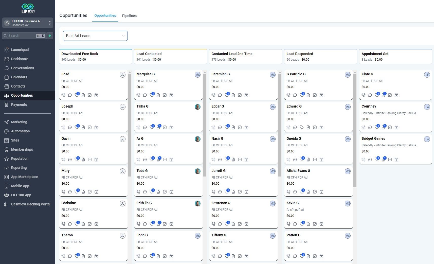Open notes icon on Talha G card

pos(158,127)
